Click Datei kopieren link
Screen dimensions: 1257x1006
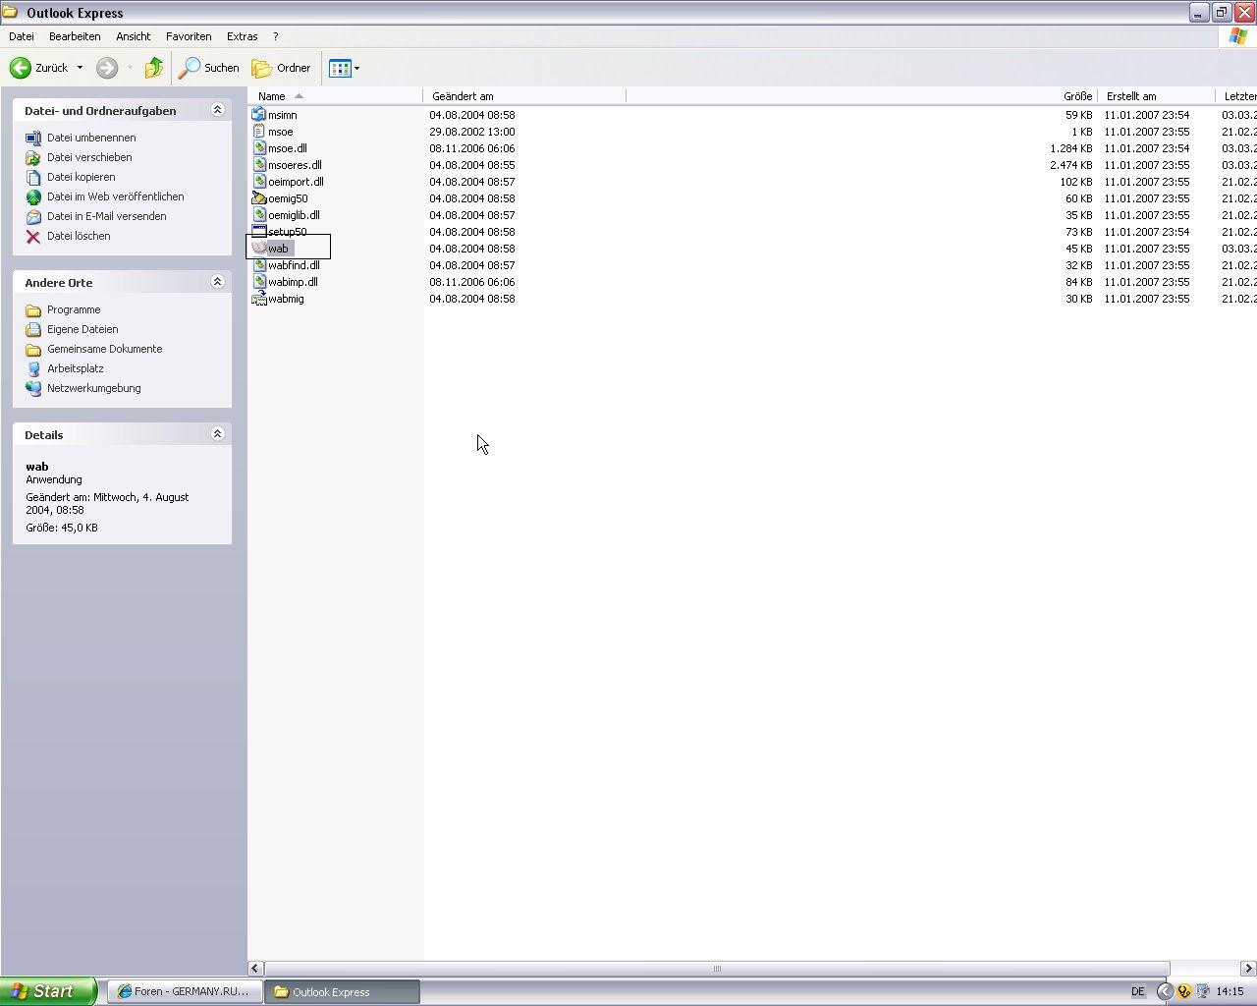[x=81, y=177]
